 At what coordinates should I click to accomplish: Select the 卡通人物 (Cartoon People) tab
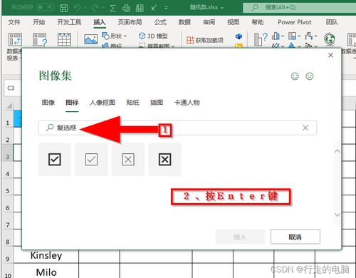187,103
